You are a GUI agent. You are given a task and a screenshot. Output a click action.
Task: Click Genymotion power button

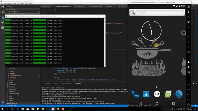[x=189, y=105]
